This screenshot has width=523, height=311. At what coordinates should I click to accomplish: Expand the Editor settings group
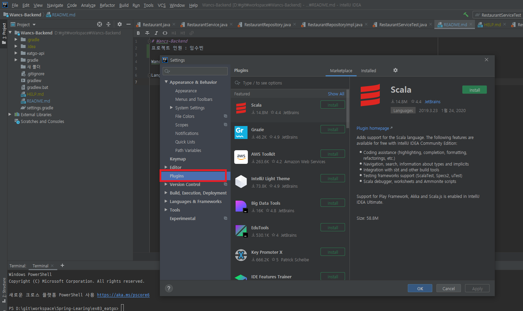tap(166, 167)
